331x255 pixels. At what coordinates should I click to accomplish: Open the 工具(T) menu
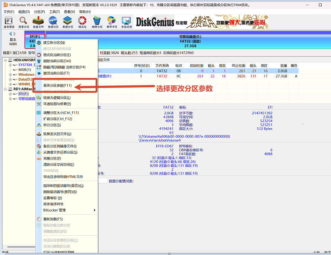tap(54, 12)
